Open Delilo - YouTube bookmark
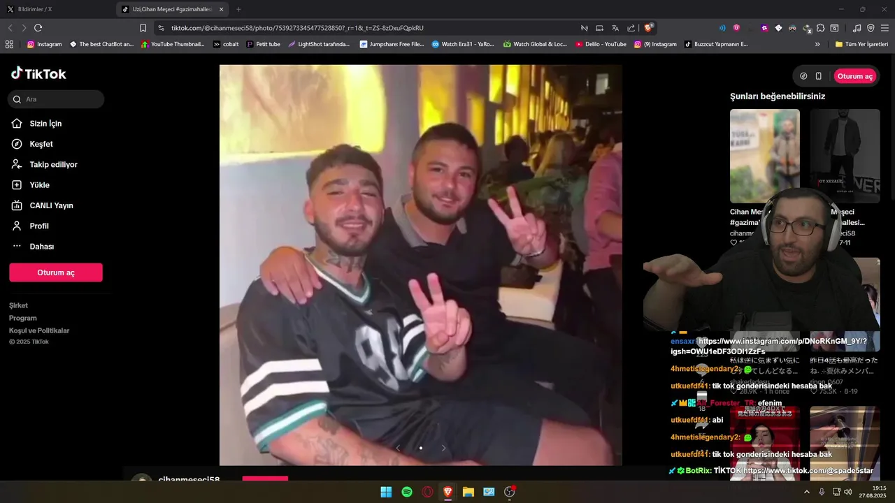 pyautogui.click(x=601, y=44)
